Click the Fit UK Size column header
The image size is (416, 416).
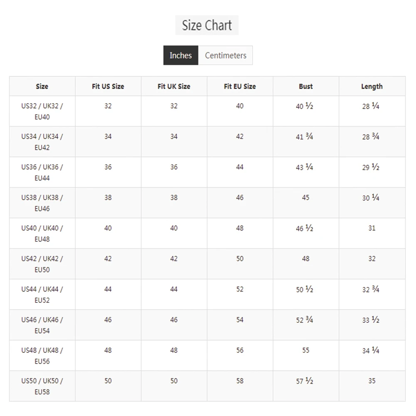coord(174,86)
